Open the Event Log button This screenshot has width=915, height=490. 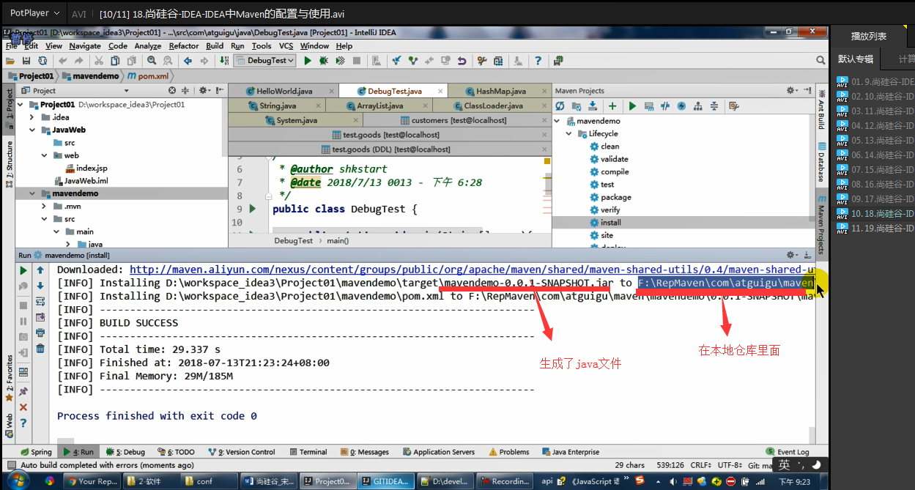click(x=788, y=452)
